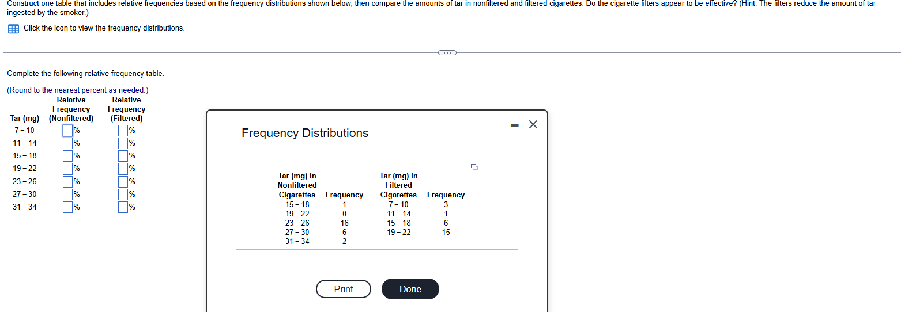Select 'Relative Frequency (Nonfiltered)' column header
The image size is (901, 312).
click(71, 109)
